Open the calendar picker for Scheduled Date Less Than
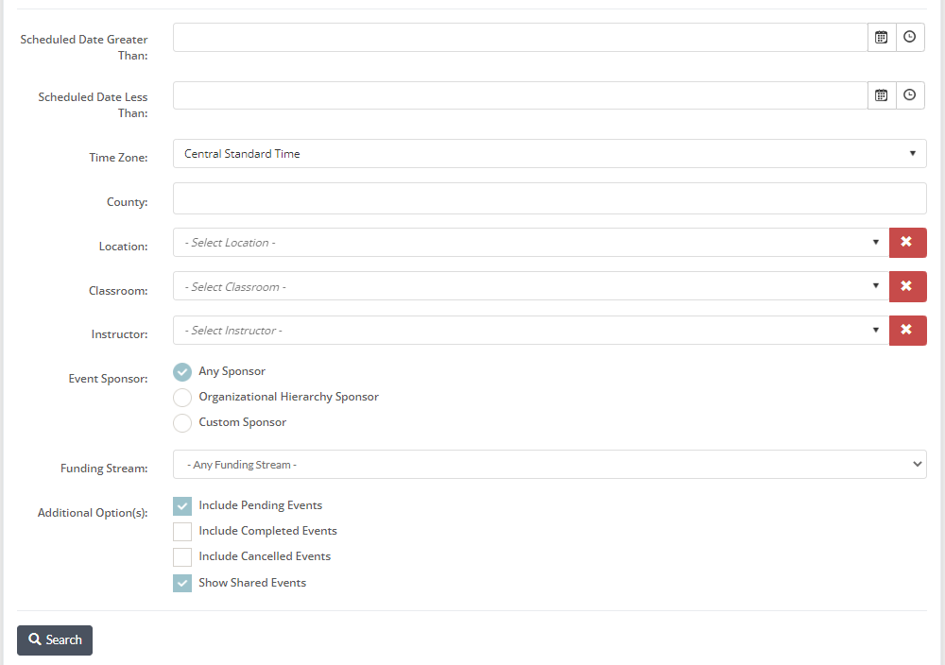The height and width of the screenshot is (665, 945). pyautogui.click(x=881, y=94)
